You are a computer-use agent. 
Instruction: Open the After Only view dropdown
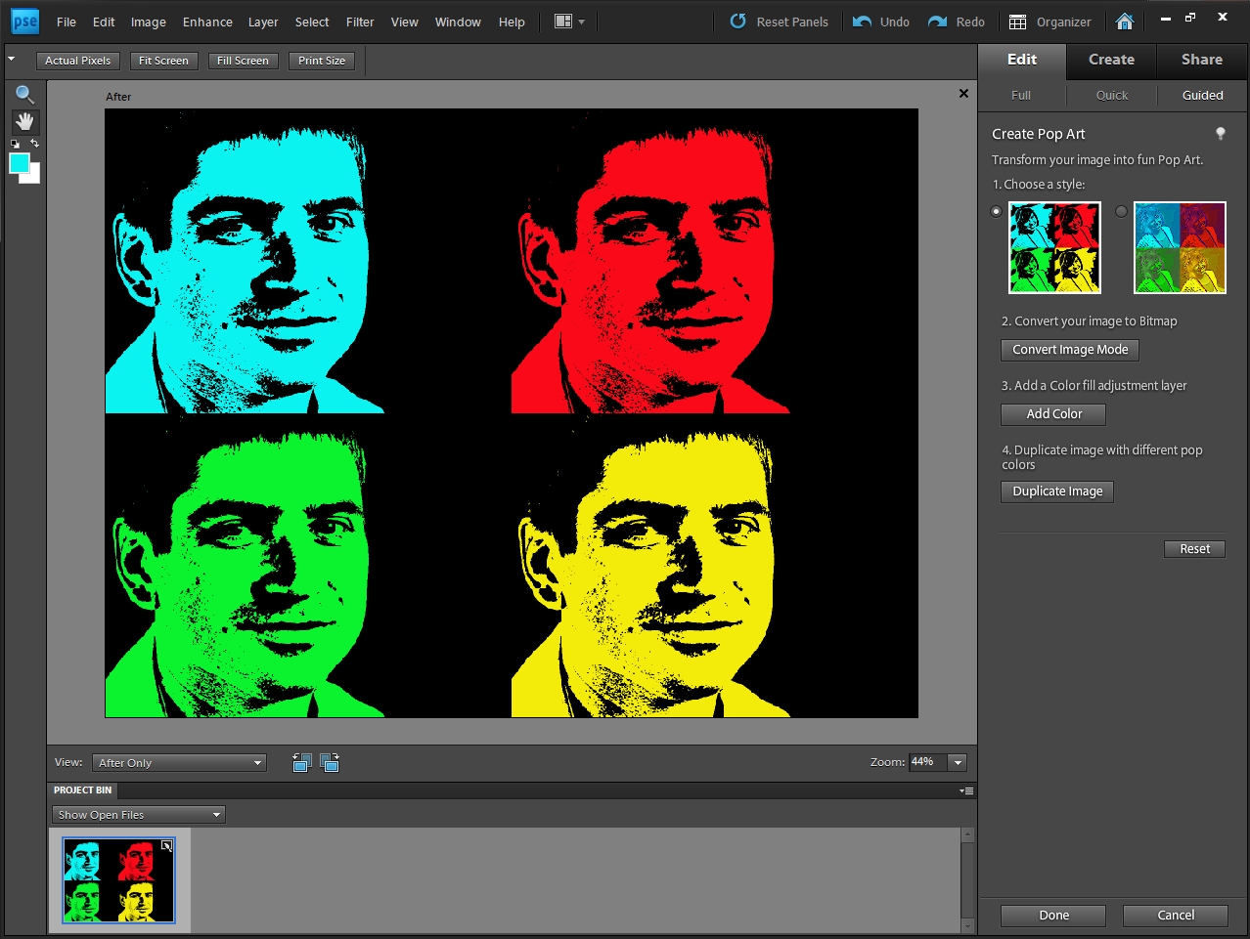(x=180, y=763)
